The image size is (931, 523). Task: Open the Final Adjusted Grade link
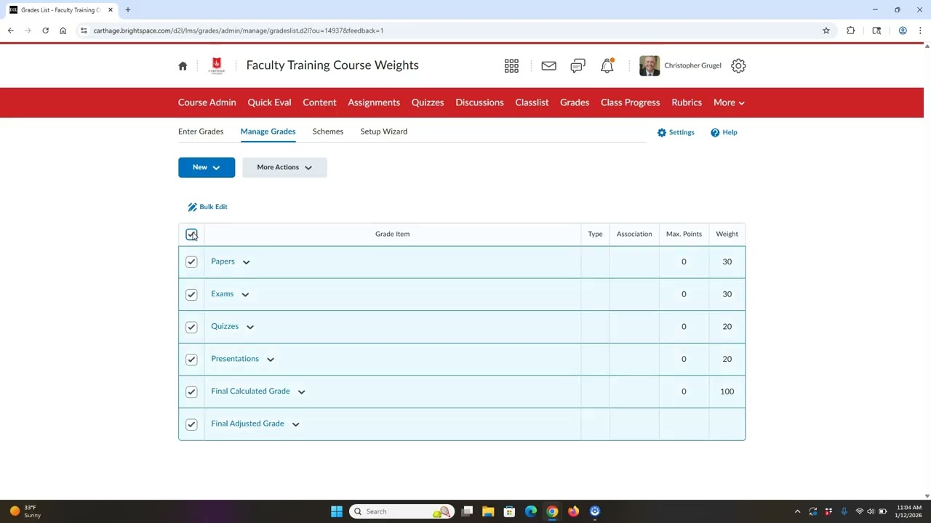click(247, 423)
